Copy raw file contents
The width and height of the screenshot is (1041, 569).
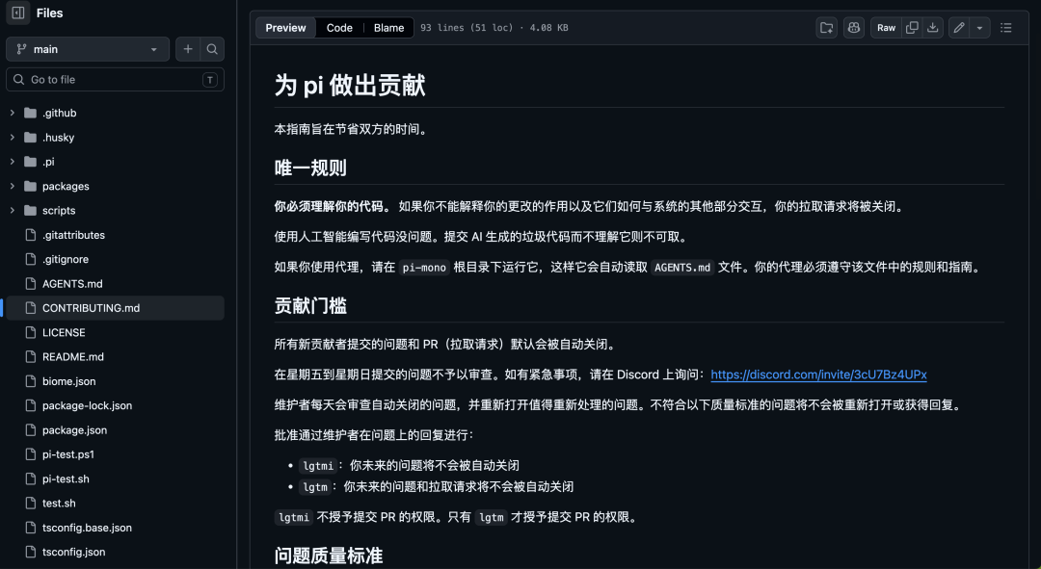(912, 28)
